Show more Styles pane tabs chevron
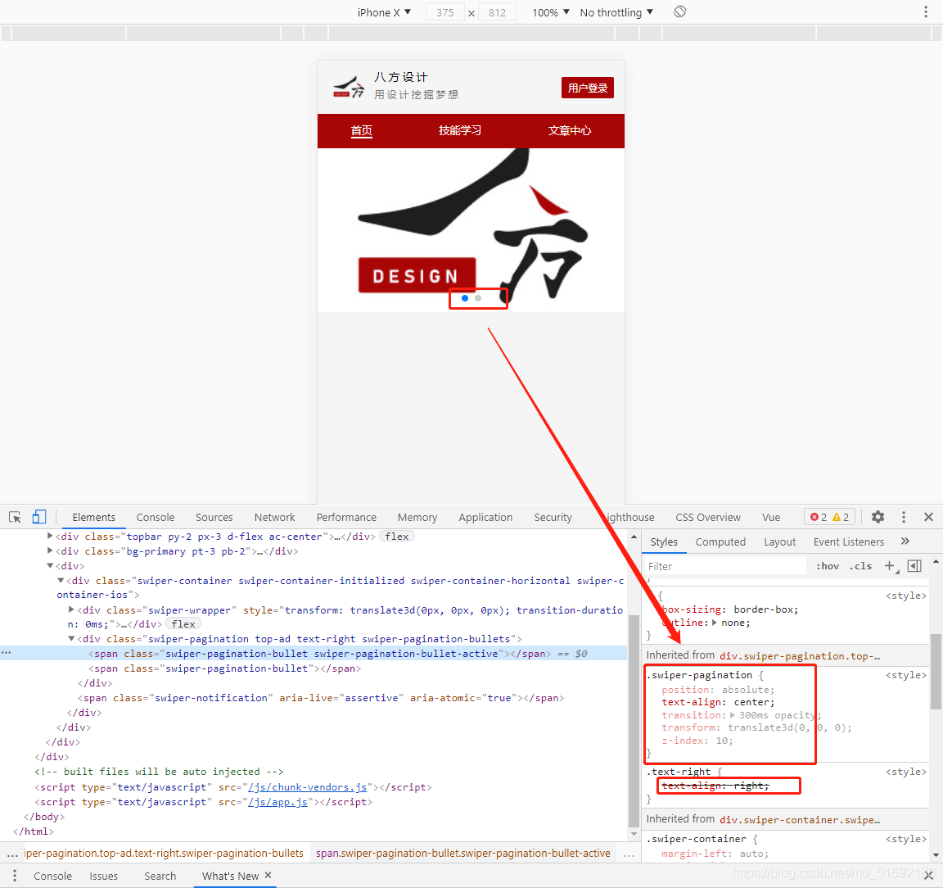 [905, 541]
